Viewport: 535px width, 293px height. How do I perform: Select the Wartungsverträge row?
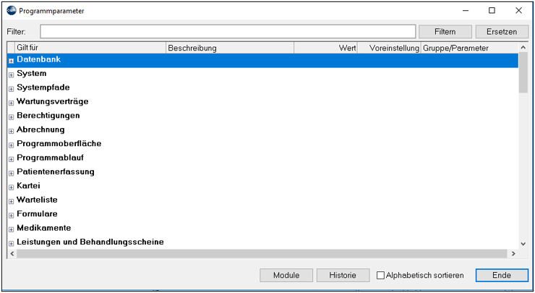click(262, 102)
